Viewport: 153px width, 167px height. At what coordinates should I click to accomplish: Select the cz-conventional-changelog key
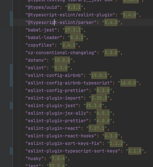tap(61, 53)
